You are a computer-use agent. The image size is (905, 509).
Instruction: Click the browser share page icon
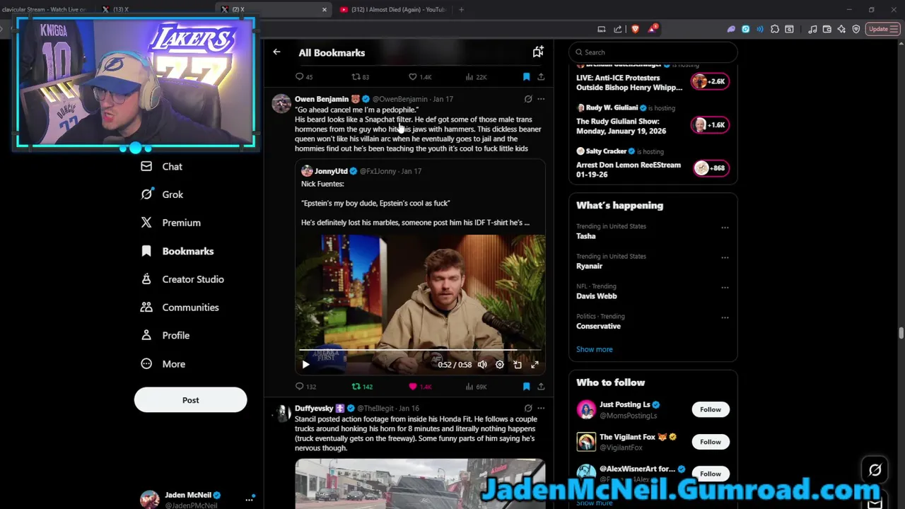click(x=618, y=29)
